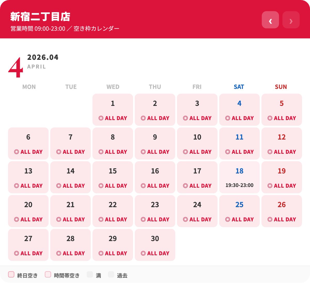Select the 19:30-23:00 slot on April 18
This screenshot has width=310, height=283.
pyautogui.click(x=239, y=185)
